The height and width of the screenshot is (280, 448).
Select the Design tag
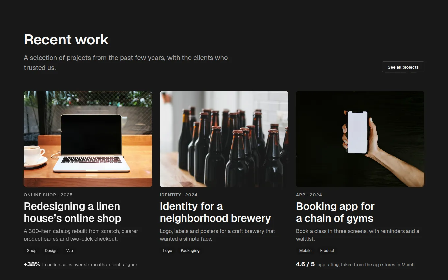51,251
